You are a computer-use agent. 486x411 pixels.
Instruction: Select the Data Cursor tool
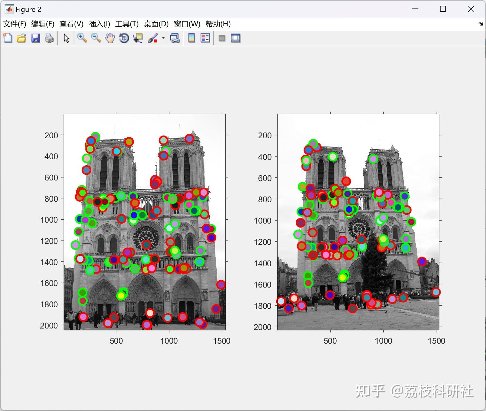pyautogui.click(x=138, y=38)
